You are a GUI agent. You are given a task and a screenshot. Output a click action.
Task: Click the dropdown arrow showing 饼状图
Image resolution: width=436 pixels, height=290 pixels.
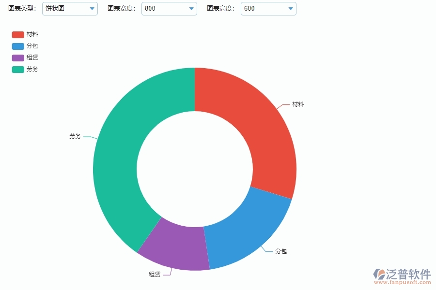tap(93, 8)
